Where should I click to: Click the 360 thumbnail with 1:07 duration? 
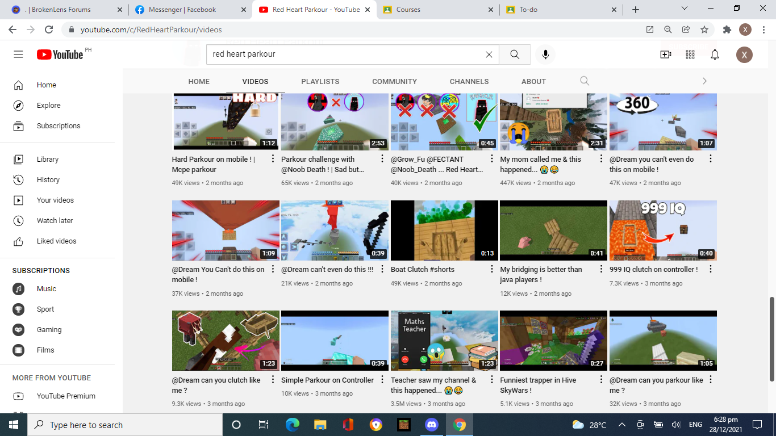[663, 121]
